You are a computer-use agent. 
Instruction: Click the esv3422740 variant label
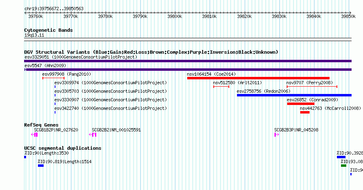111,108
